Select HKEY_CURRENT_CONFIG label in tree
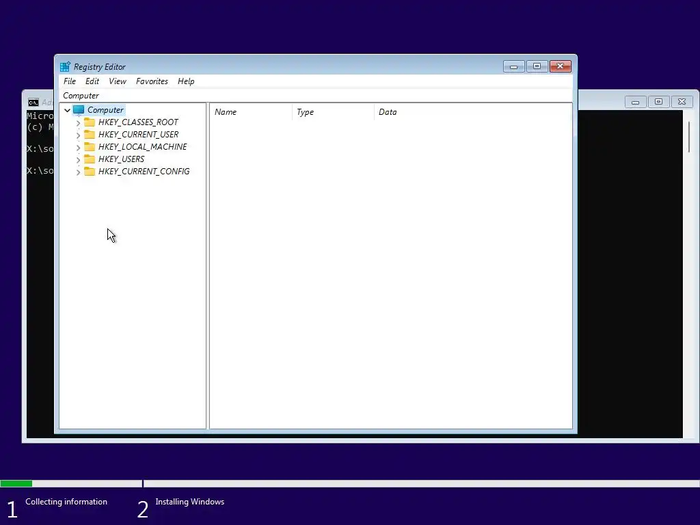This screenshot has width=700, height=525. tap(144, 171)
